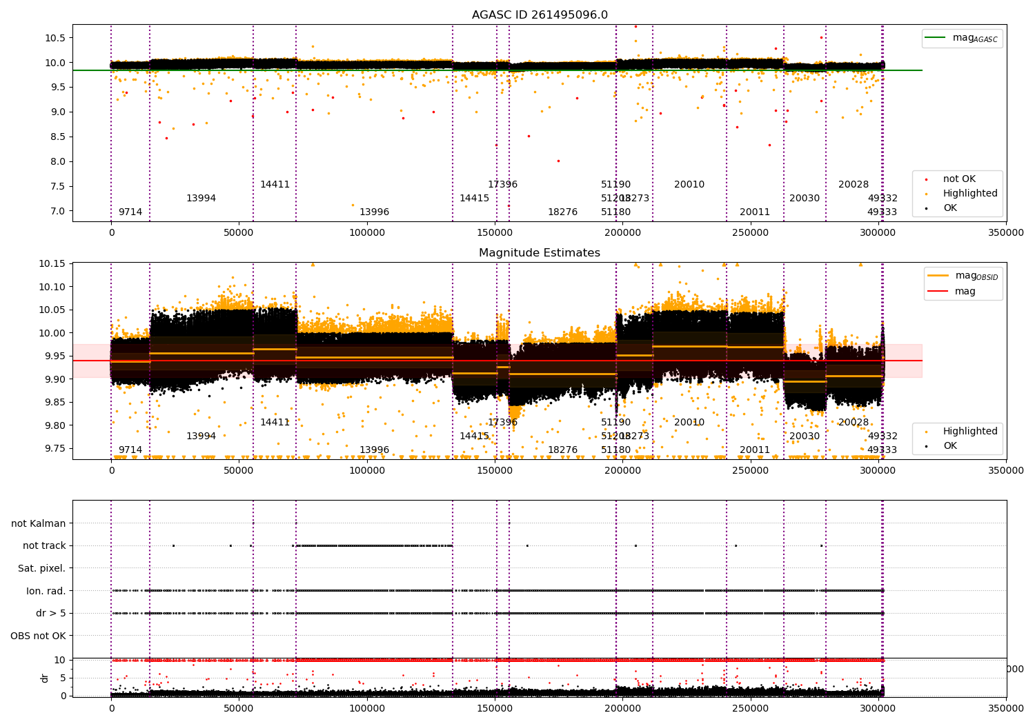
Task: Click 'OK' legend entry in Magnitude Estimates plot
Action: (941, 446)
